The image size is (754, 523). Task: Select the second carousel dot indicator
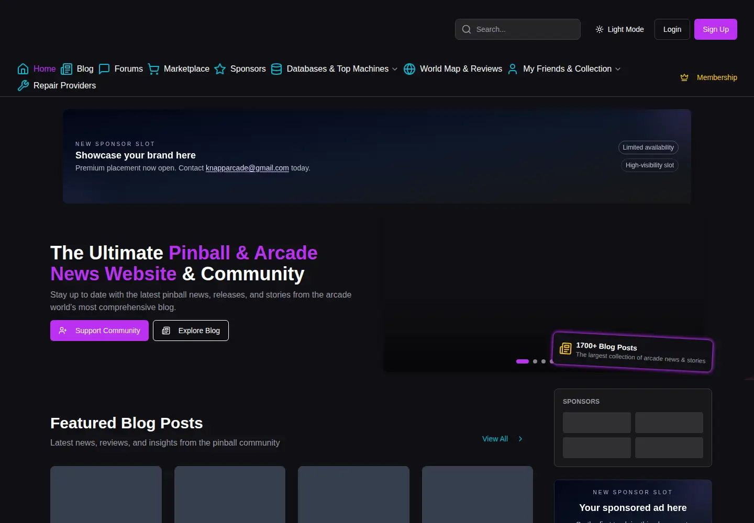[x=535, y=361]
